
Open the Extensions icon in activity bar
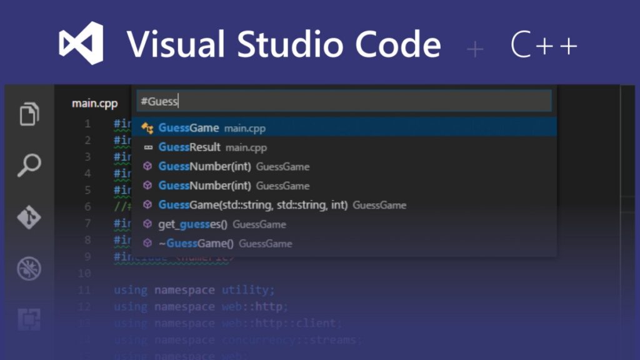(29, 319)
